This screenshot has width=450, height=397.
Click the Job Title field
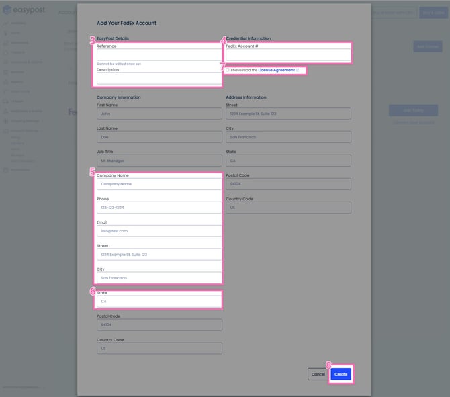(x=159, y=161)
